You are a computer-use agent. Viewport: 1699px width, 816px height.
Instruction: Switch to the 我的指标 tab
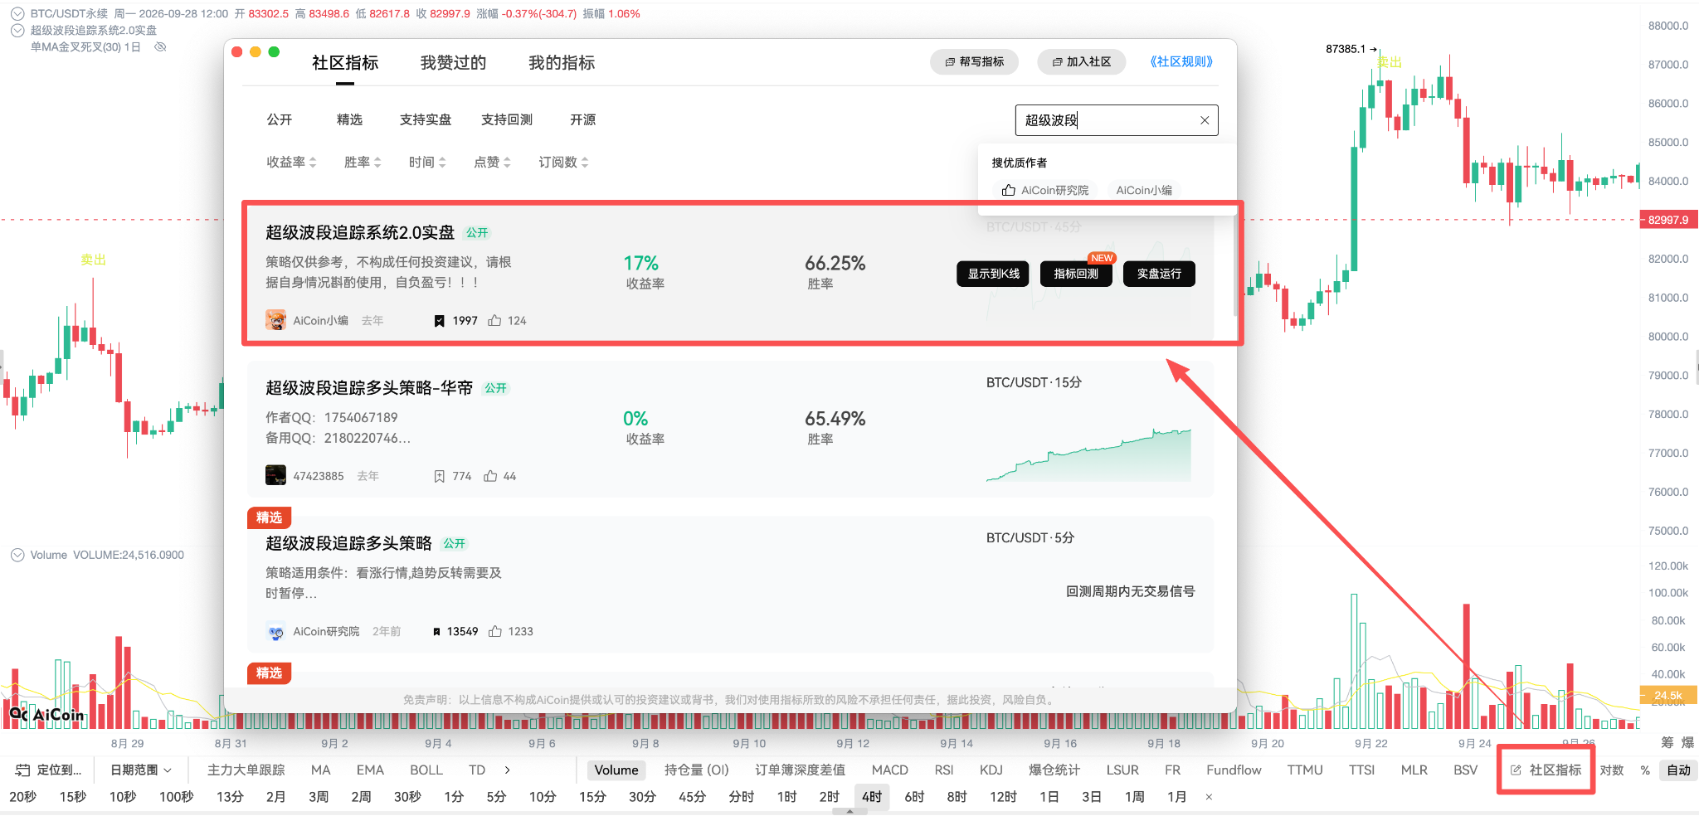[562, 63]
